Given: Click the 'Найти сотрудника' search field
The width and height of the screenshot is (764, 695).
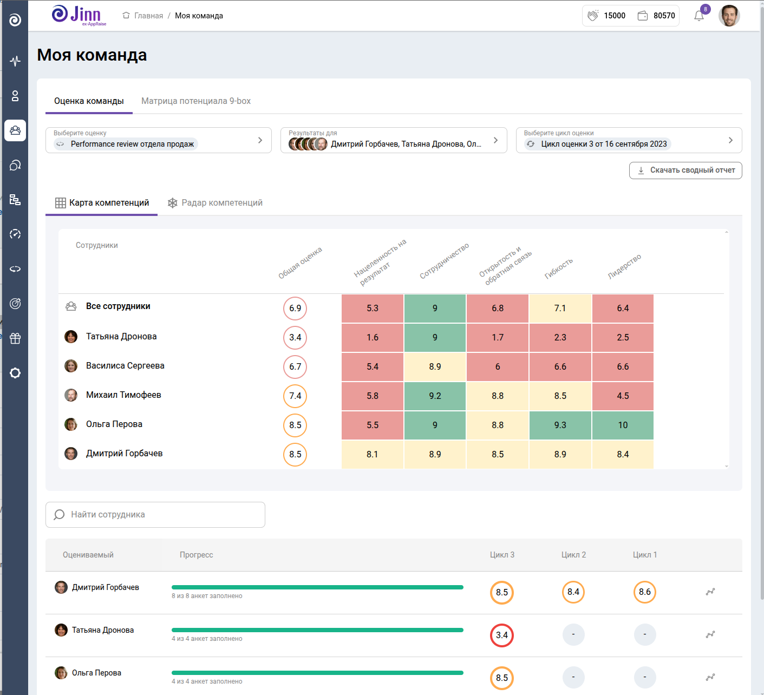Looking at the screenshot, I should pos(155,515).
